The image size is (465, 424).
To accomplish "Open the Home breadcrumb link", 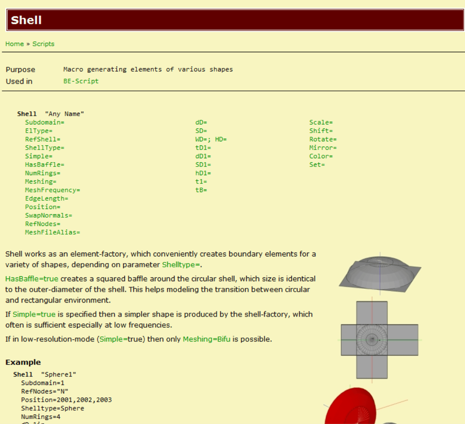I will coord(15,44).
